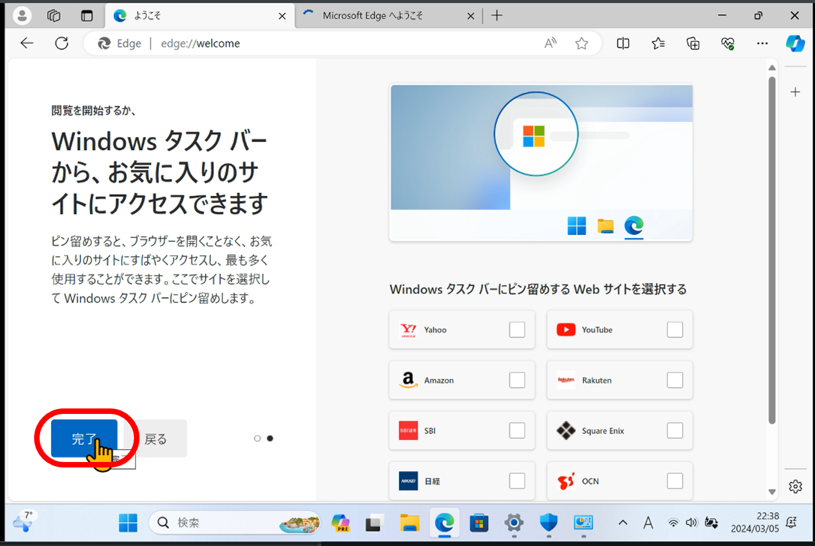Enable pinning Amazon to taskbar

click(x=517, y=380)
